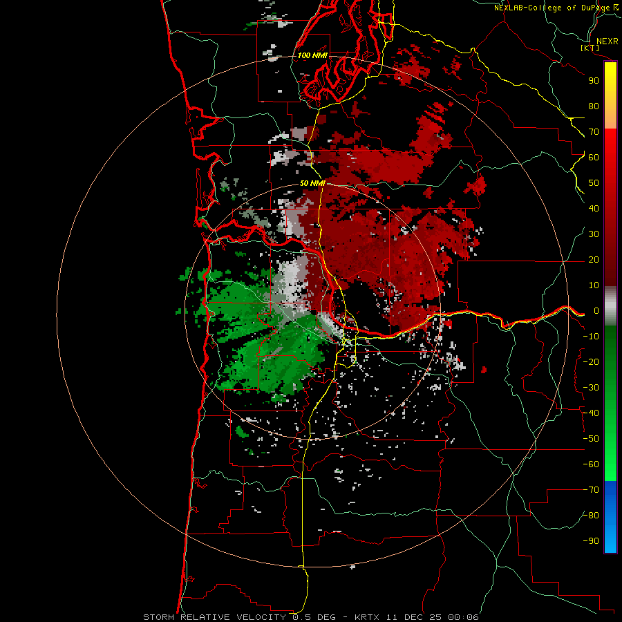The width and height of the screenshot is (622, 622).
Task: Click the "80" scale value
Action: coord(594,106)
